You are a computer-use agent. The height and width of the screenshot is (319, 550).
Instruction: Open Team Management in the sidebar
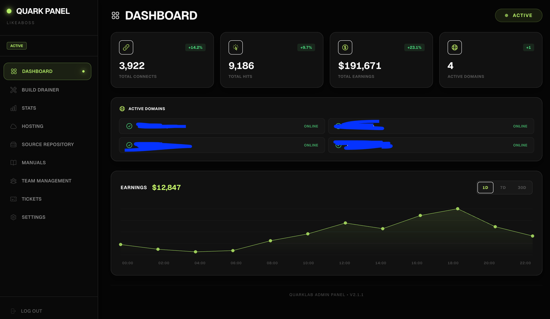[x=46, y=181]
